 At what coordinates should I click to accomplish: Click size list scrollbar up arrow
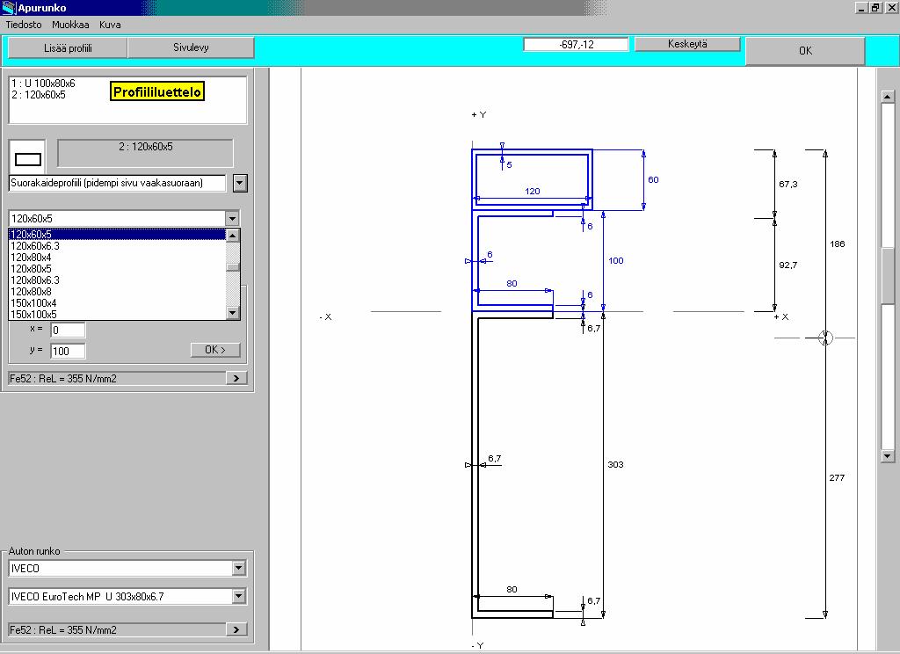[x=232, y=236]
